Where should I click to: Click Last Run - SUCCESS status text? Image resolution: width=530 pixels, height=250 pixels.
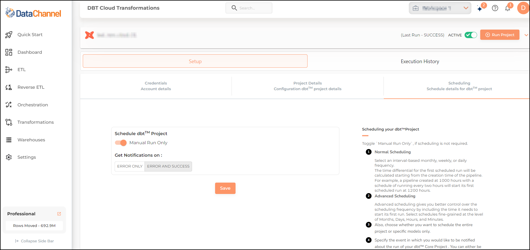pyautogui.click(x=422, y=35)
